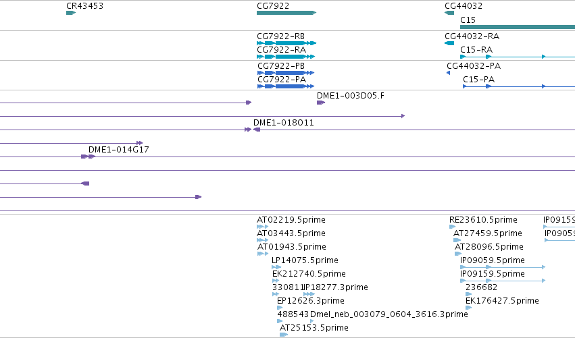Click the CG7922-PA protein label

pyautogui.click(x=282, y=80)
